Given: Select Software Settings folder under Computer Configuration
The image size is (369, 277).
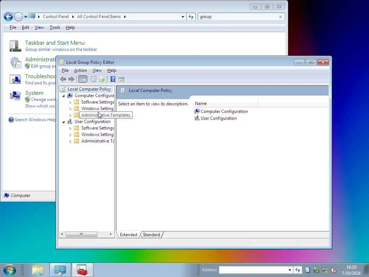Looking at the screenshot, I should click(x=97, y=102).
